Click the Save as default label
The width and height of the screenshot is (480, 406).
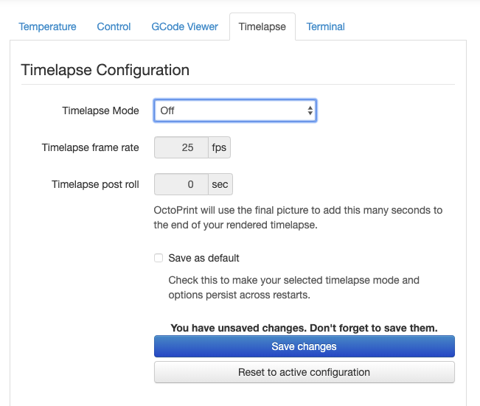pyautogui.click(x=204, y=258)
